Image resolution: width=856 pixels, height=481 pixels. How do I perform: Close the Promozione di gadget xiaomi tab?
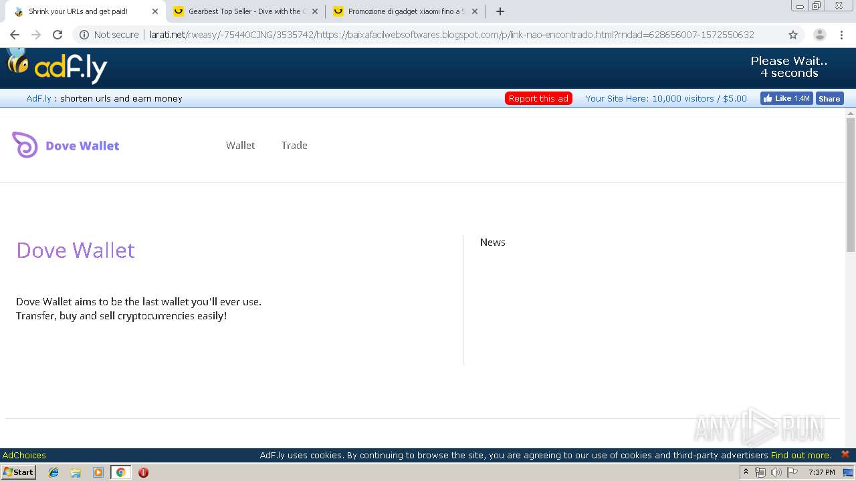(x=475, y=11)
